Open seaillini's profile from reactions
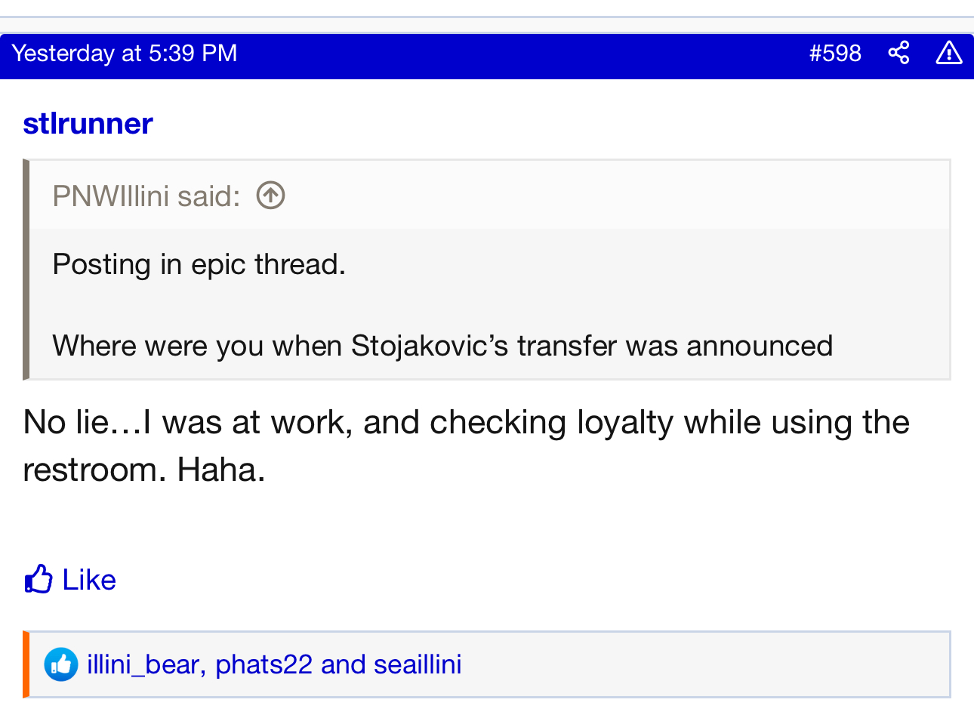This screenshot has width=974, height=718. point(417,664)
